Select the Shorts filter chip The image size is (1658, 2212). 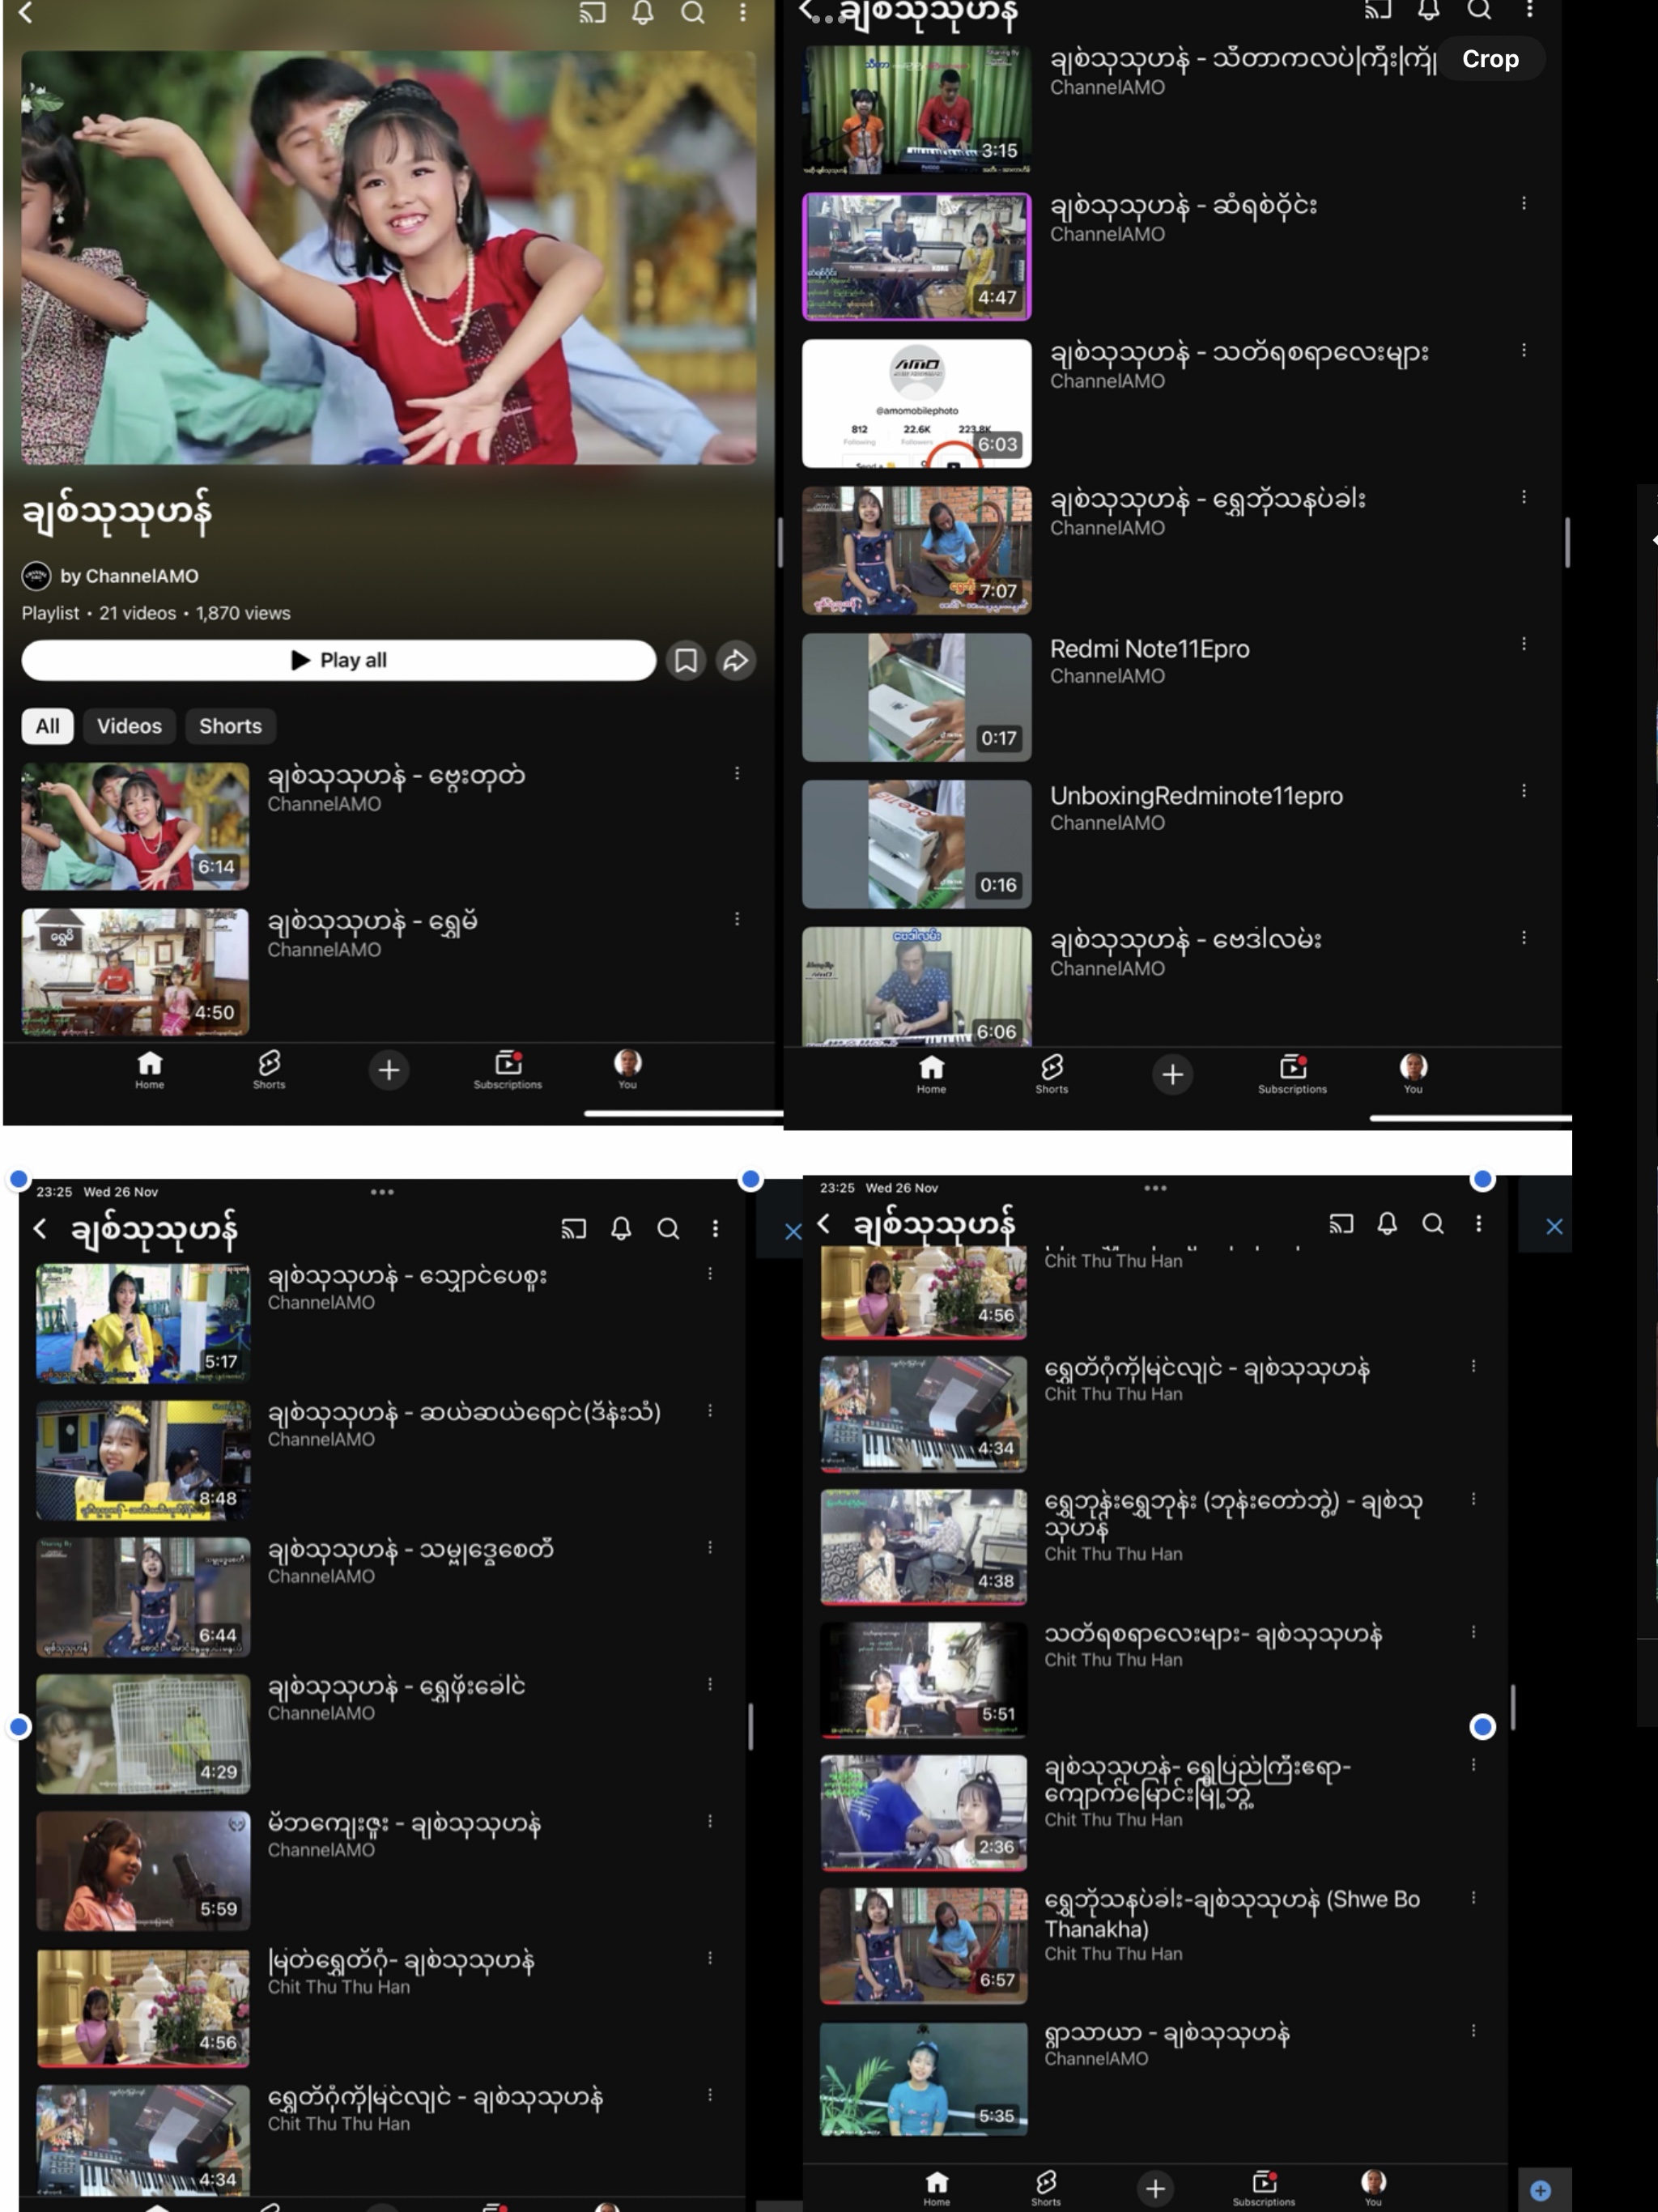point(230,726)
